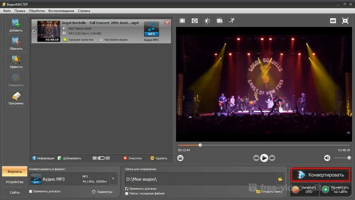Screen dimensions: 355x200
Task: Click the MP3 (192 Кбит) (149 МБ) info
Action: click(85, 33)
